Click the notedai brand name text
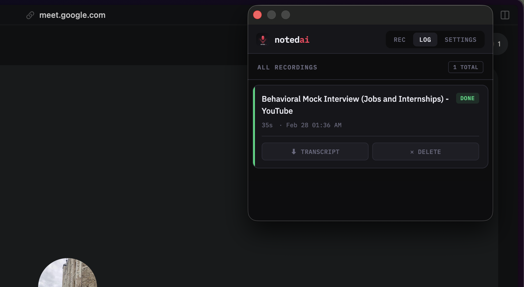524x287 pixels. [x=292, y=40]
